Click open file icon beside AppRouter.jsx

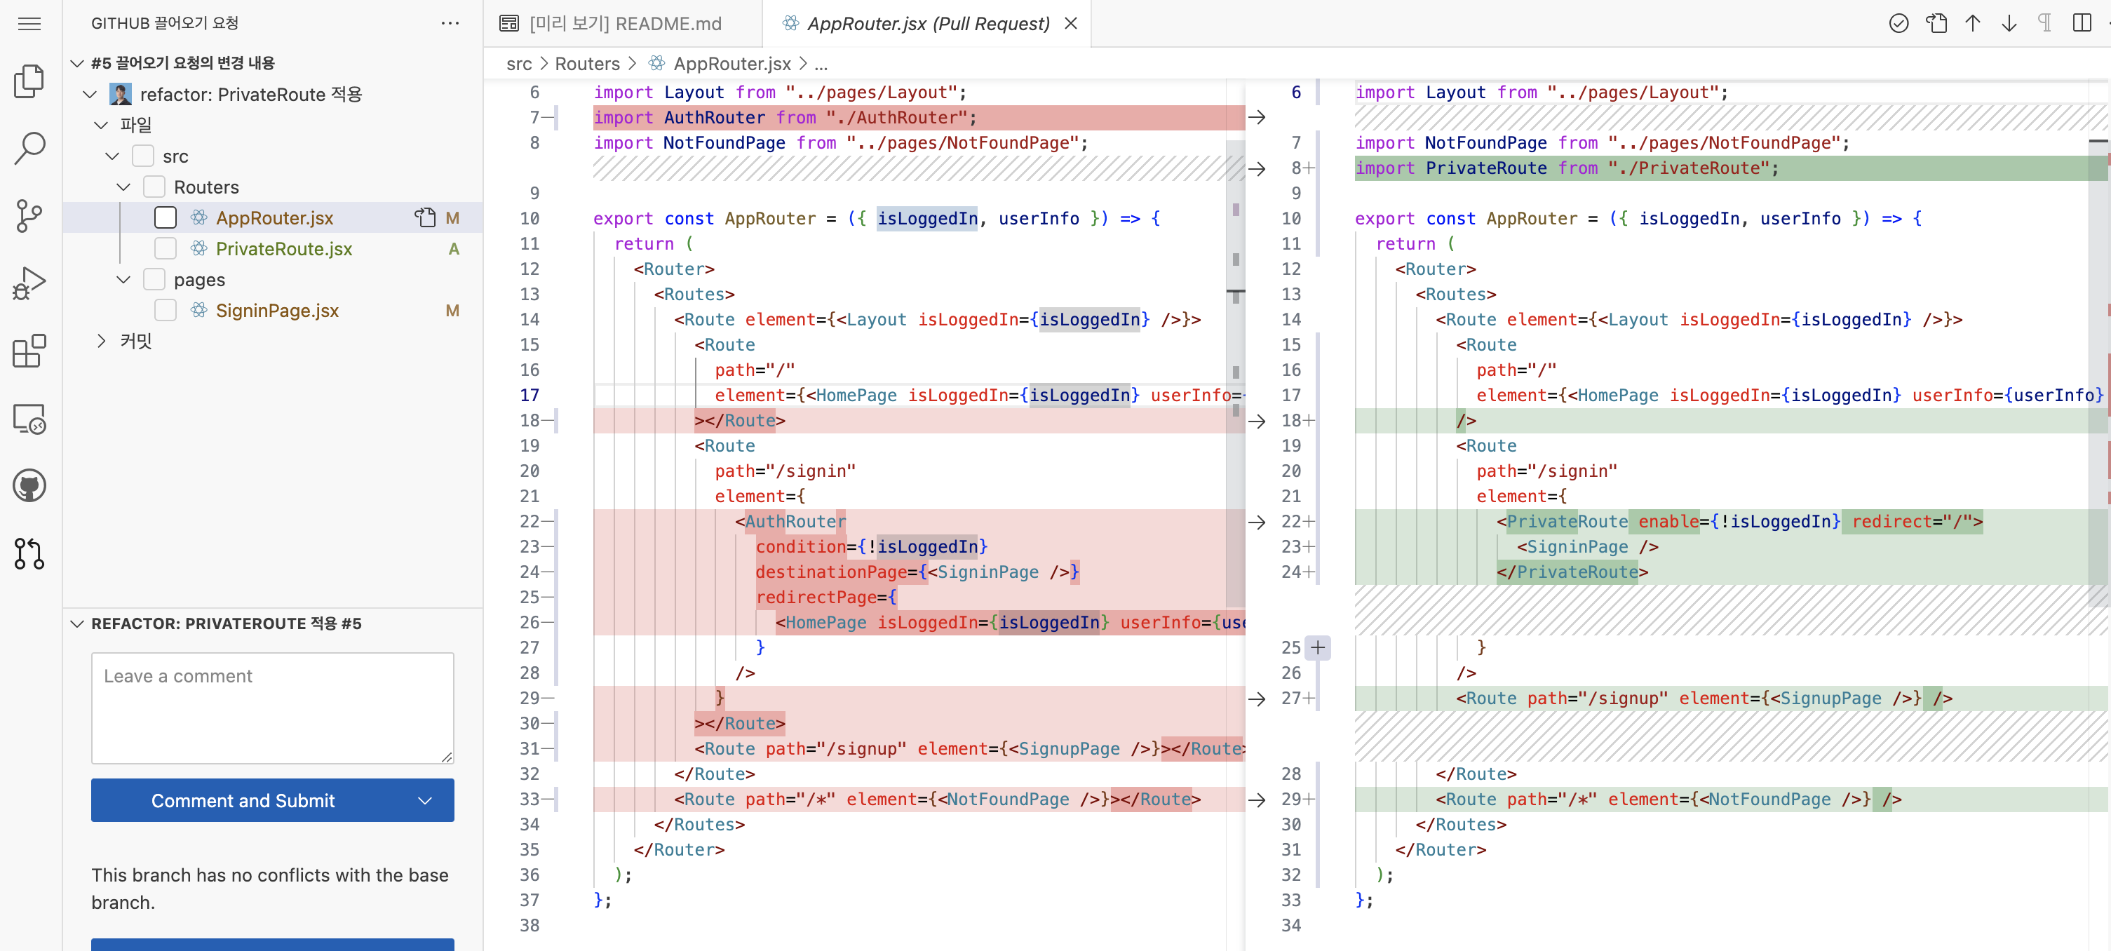click(424, 217)
